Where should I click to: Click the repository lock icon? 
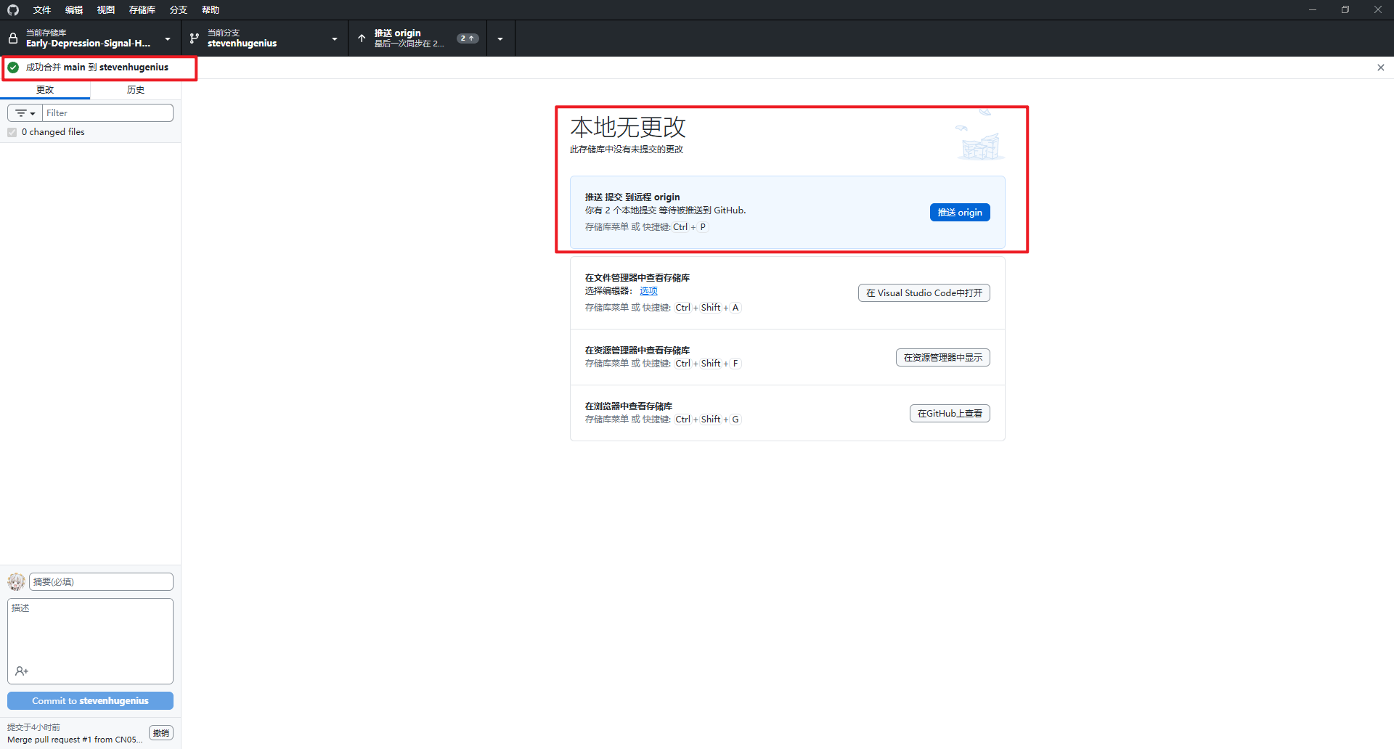click(x=13, y=38)
